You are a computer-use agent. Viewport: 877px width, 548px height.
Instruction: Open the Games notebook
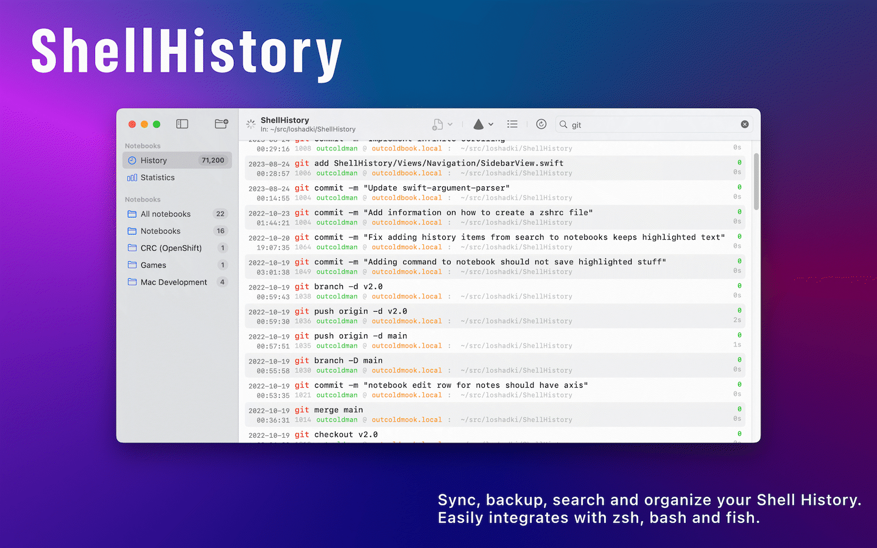pyautogui.click(x=177, y=265)
